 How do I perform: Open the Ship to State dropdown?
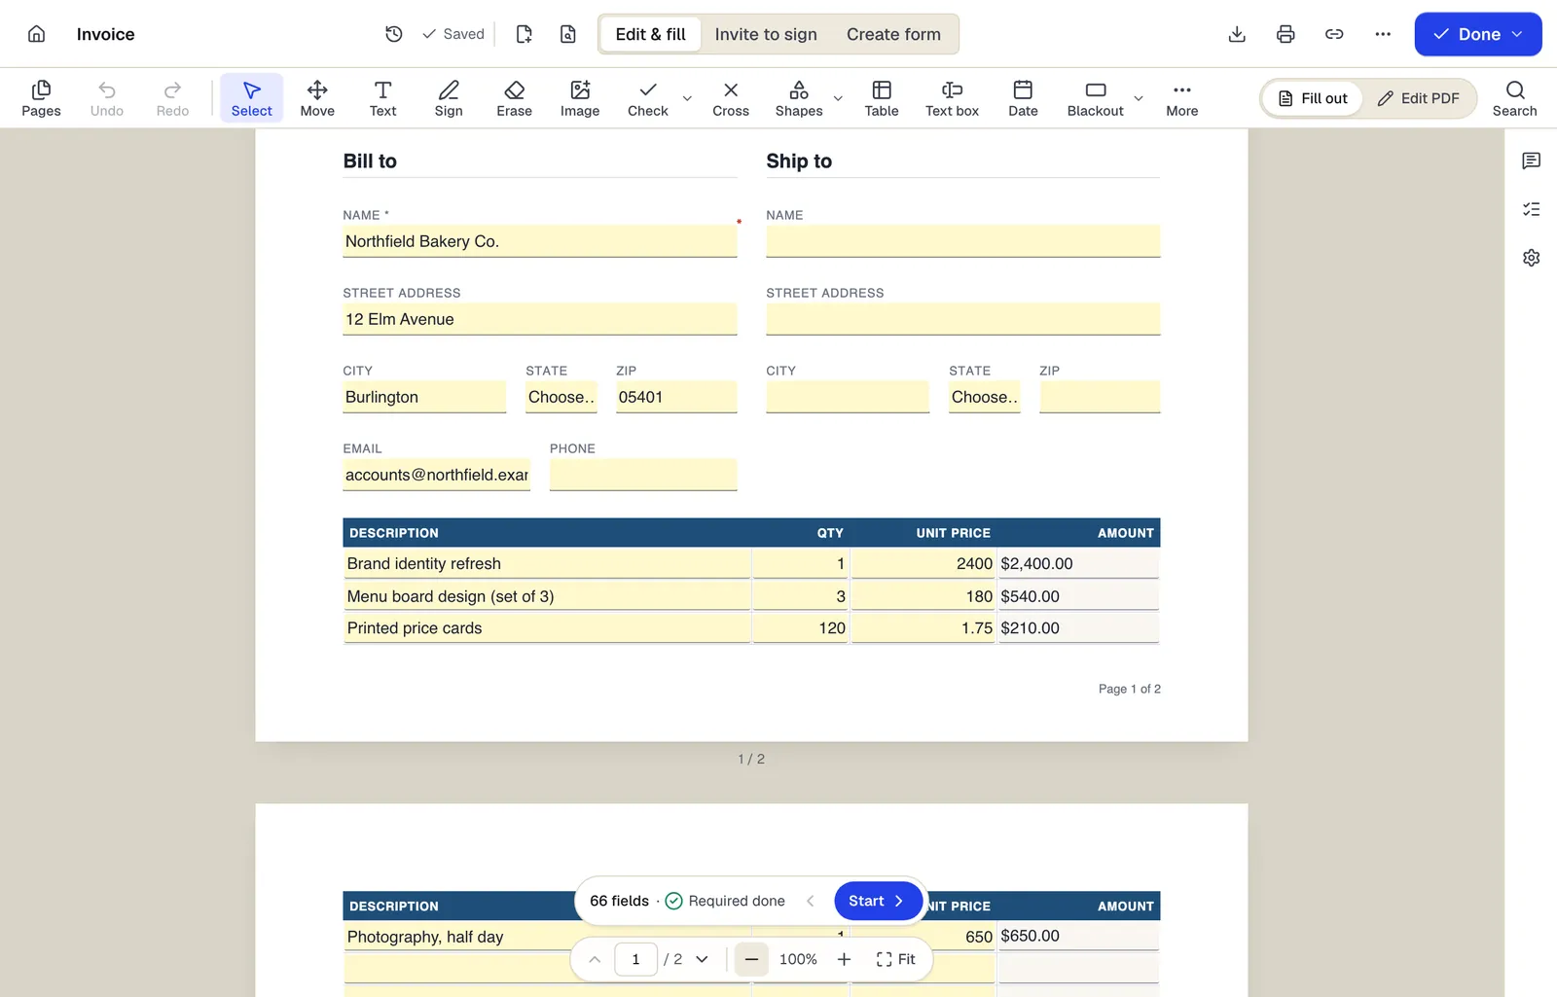[985, 397]
